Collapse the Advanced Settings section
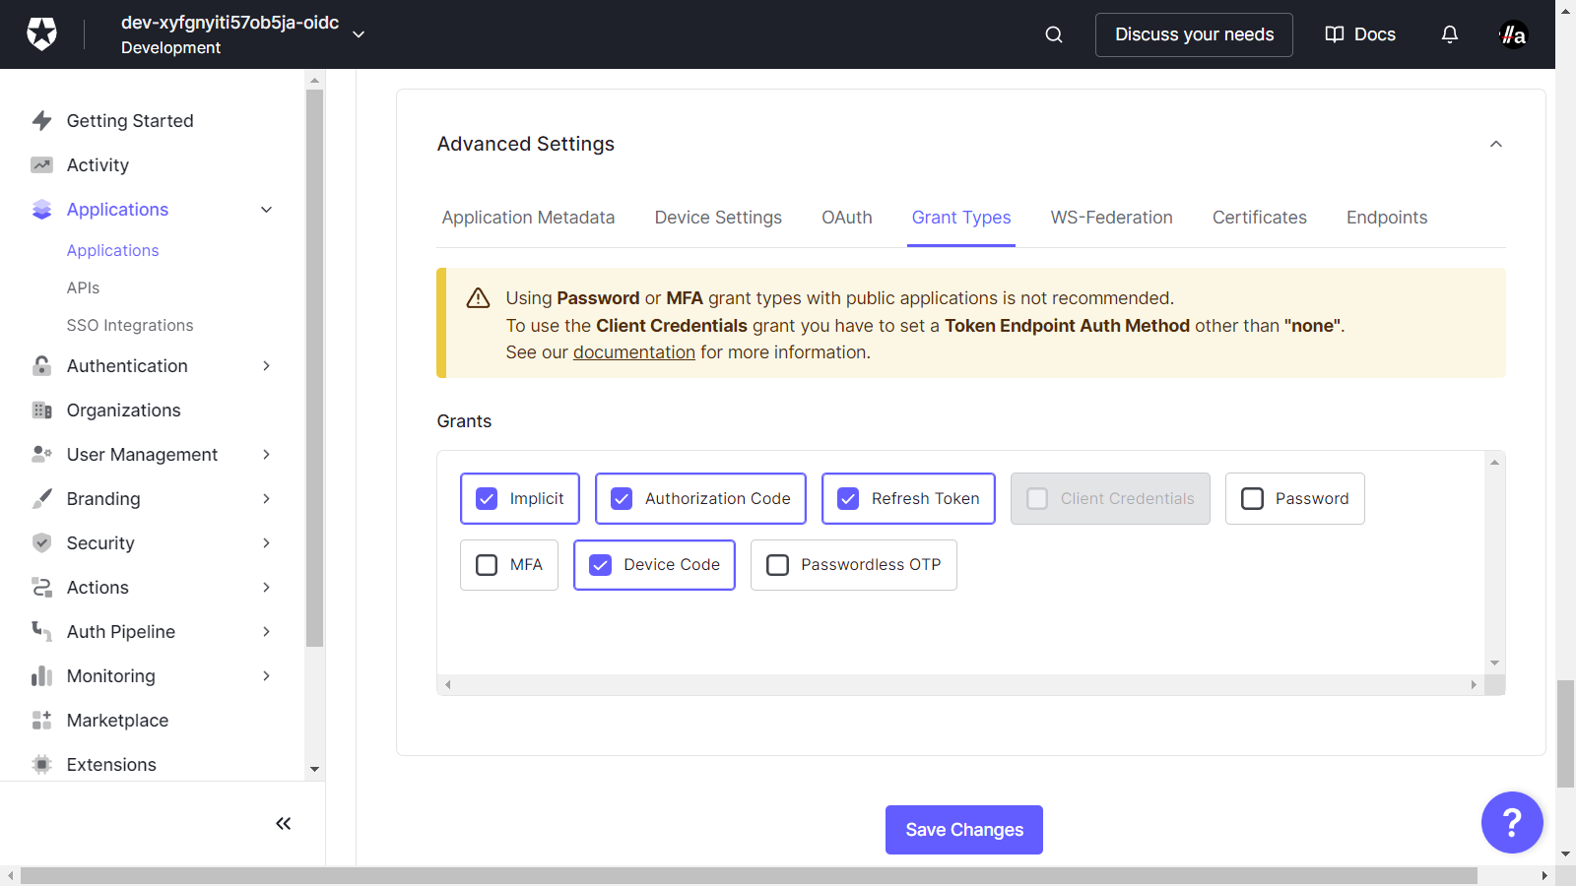1576x886 pixels. 1495,144
